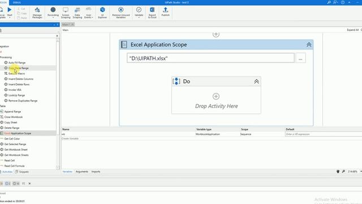Select Insert/Delete Rows activity
Screen dimensions: 362x204
click(x=19, y=84)
